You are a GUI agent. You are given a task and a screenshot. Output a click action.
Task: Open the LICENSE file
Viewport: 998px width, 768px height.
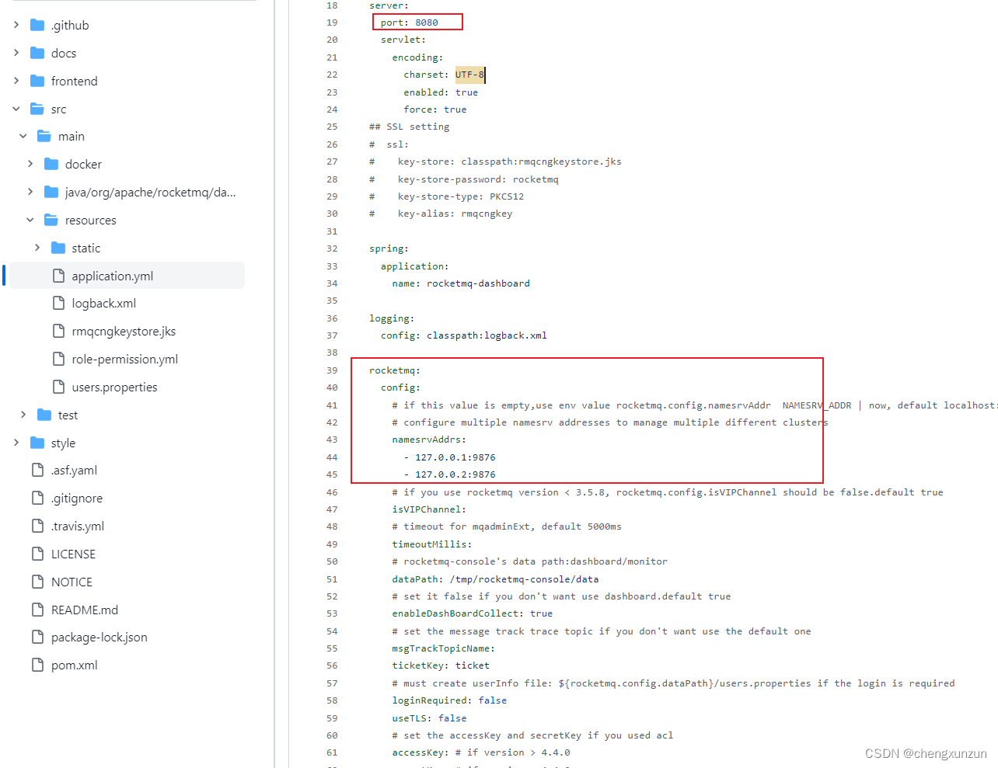click(x=73, y=554)
